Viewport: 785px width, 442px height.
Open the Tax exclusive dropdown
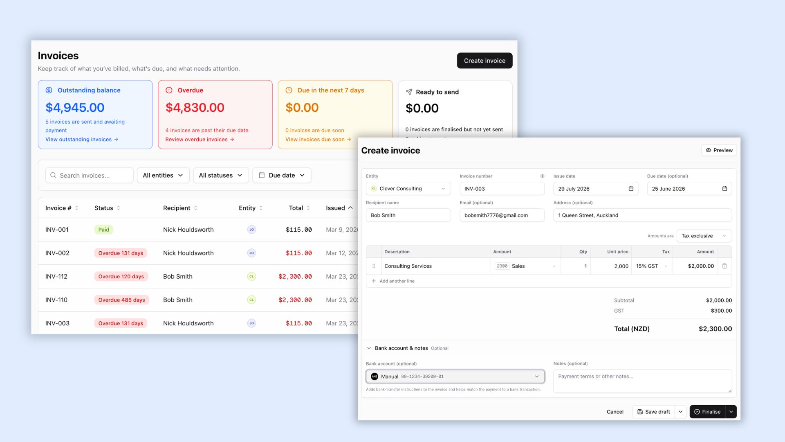click(704, 236)
